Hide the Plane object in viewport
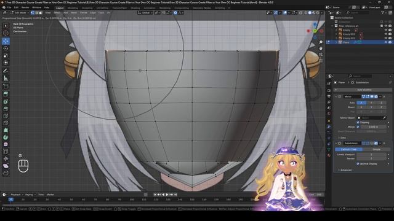Screen dimensions: 394x221 (386, 42)
